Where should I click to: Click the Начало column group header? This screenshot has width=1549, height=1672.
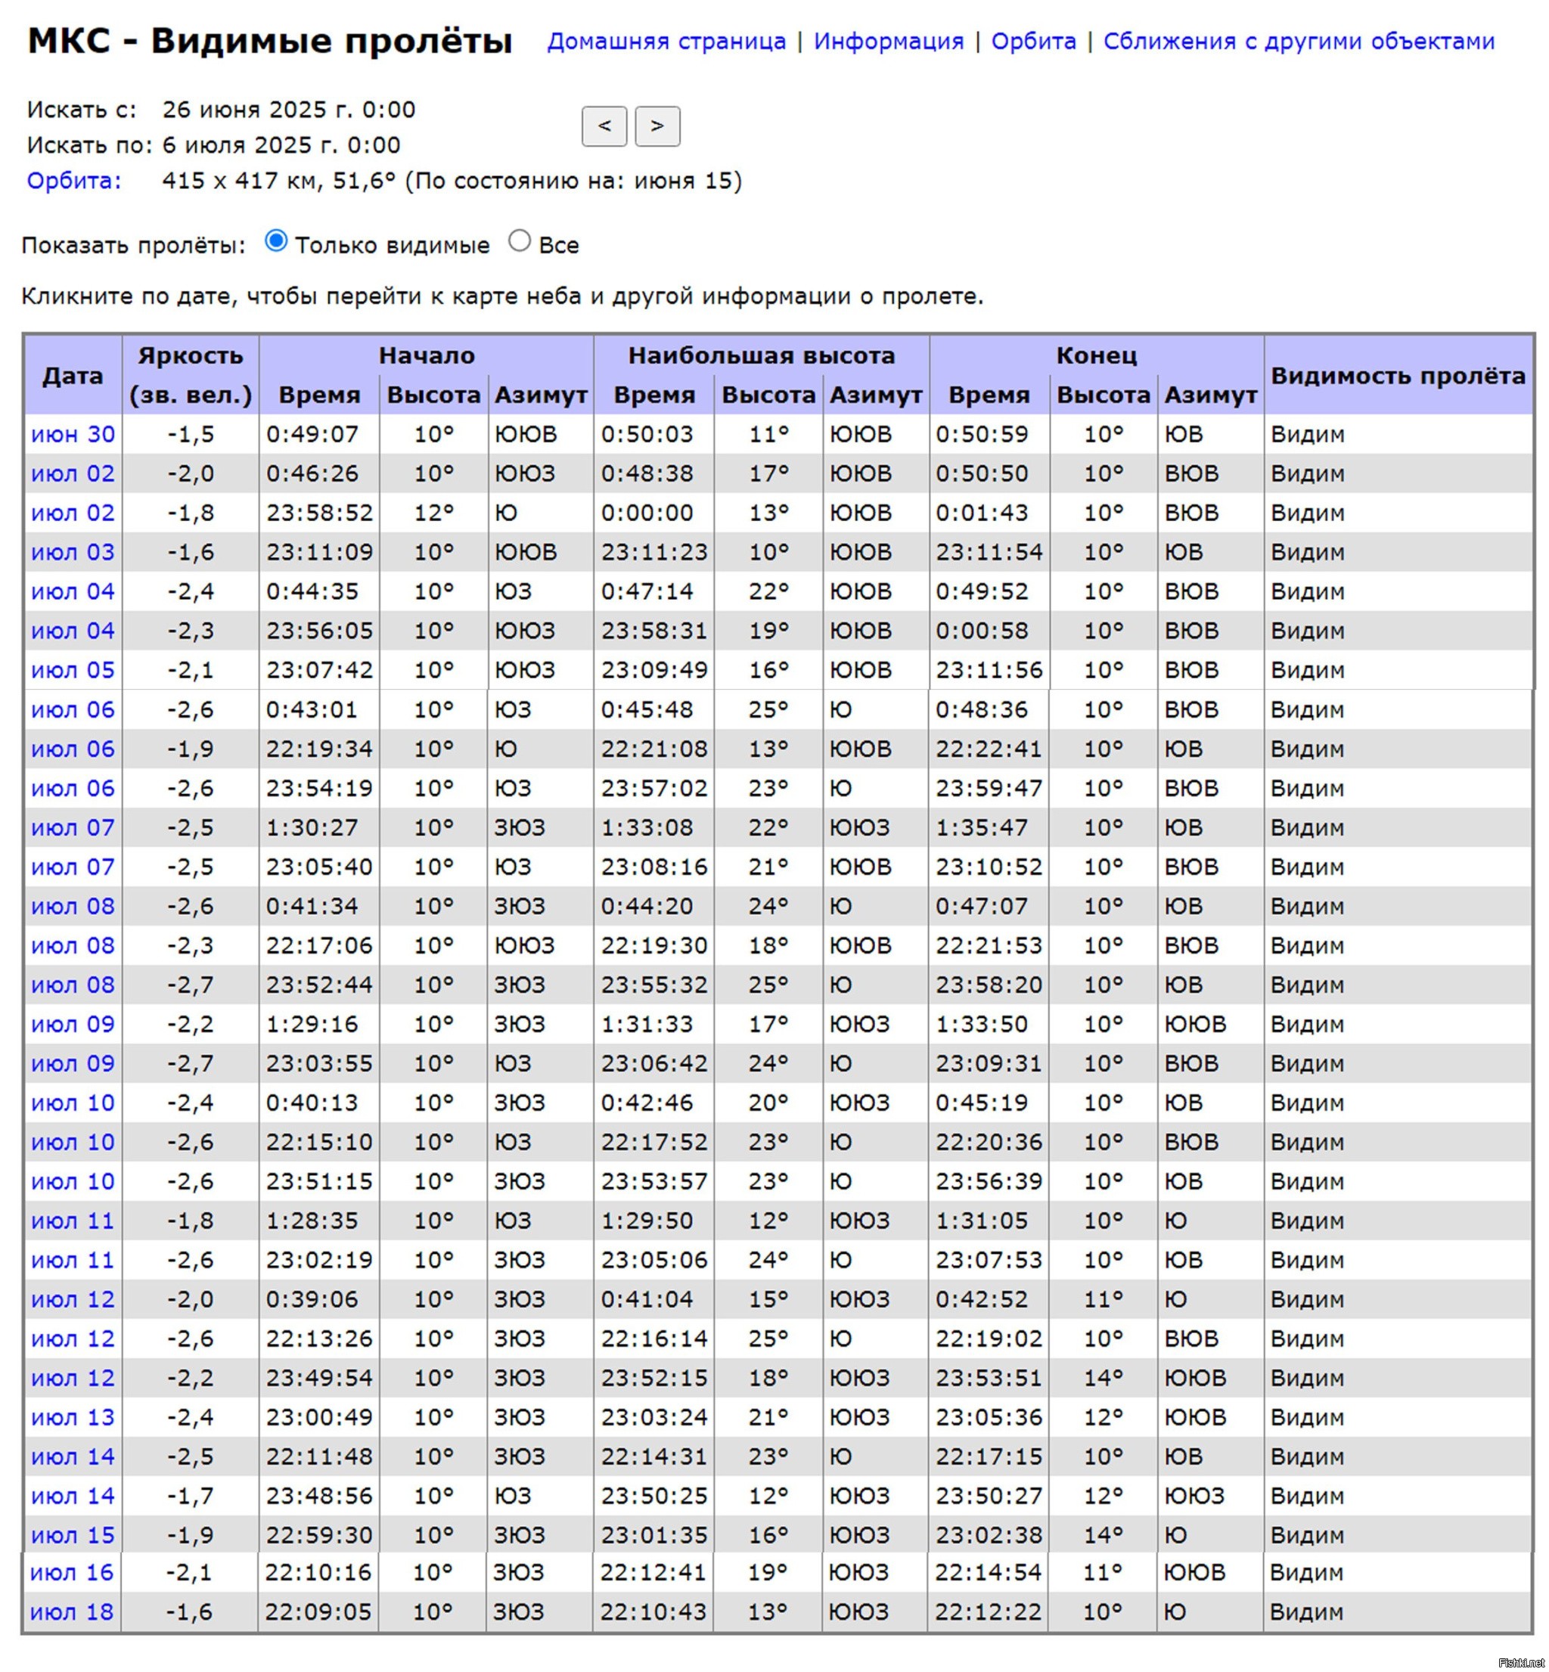(x=427, y=355)
